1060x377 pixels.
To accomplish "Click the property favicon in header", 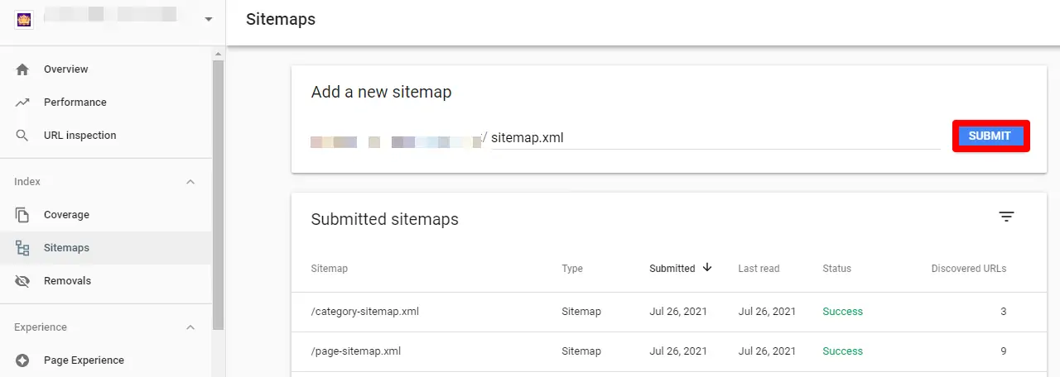I will tap(24, 20).
